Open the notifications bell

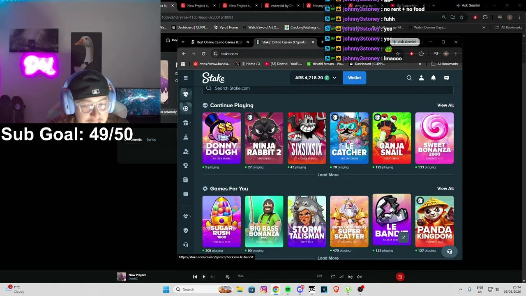click(433, 78)
